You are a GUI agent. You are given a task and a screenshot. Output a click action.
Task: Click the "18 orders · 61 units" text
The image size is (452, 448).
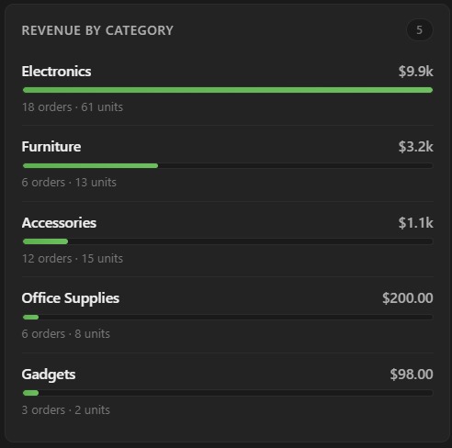coord(73,107)
